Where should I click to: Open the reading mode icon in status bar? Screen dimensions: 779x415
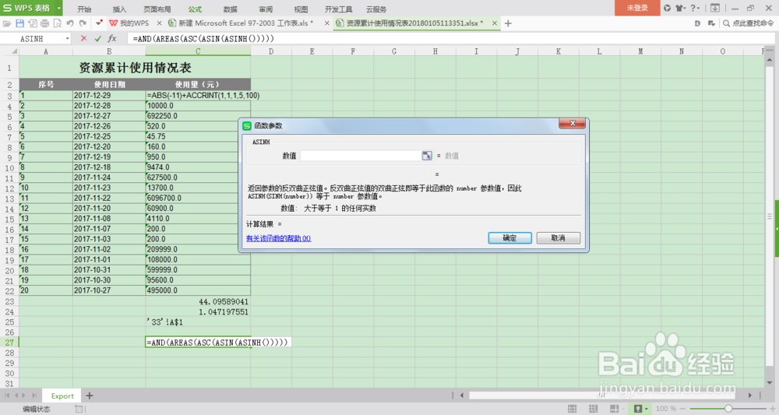pos(615,409)
